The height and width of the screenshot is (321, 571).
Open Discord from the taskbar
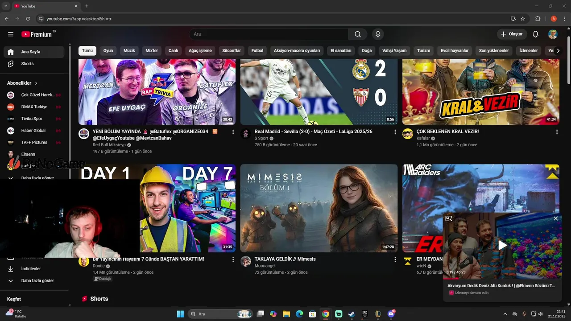[391, 314]
